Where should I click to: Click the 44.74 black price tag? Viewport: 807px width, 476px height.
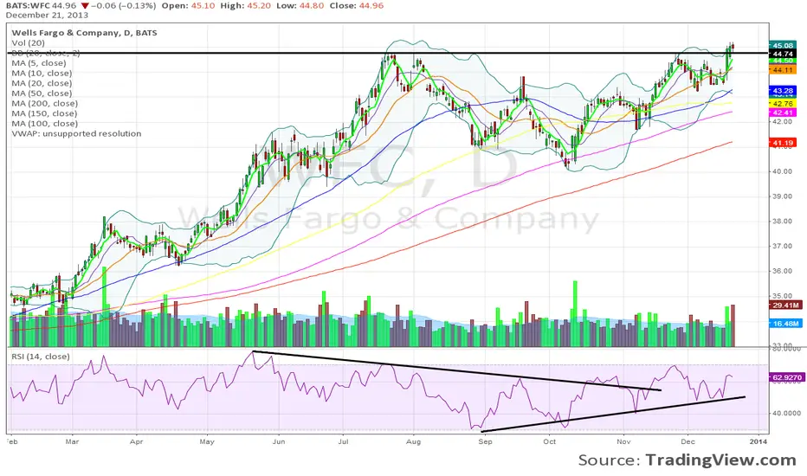coord(782,54)
